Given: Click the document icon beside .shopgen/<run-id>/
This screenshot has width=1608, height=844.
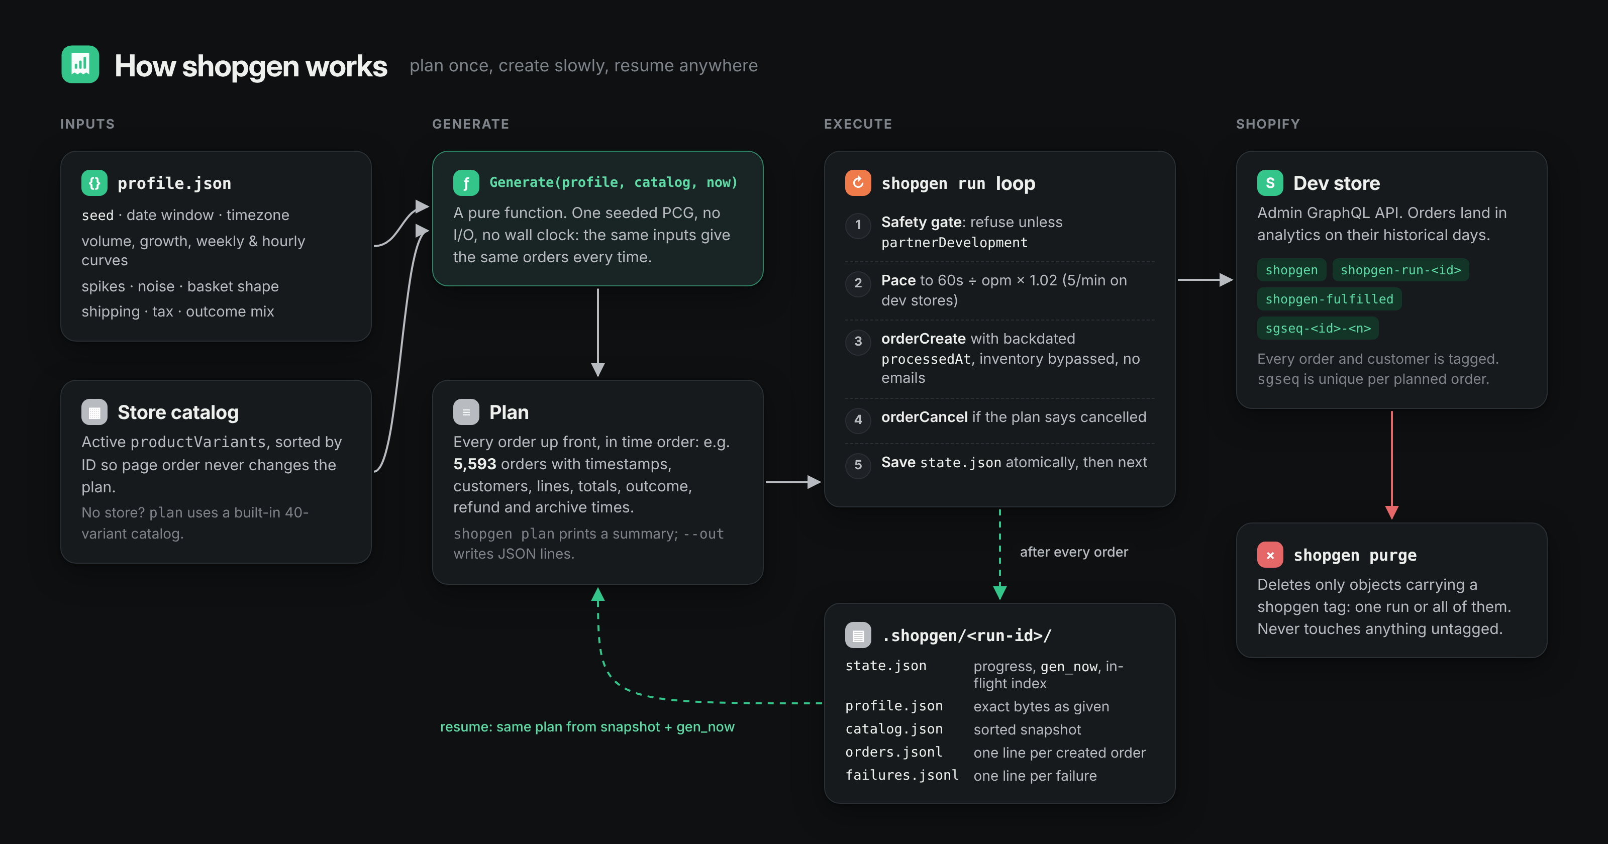Looking at the screenshot, I should click(858, 635).
